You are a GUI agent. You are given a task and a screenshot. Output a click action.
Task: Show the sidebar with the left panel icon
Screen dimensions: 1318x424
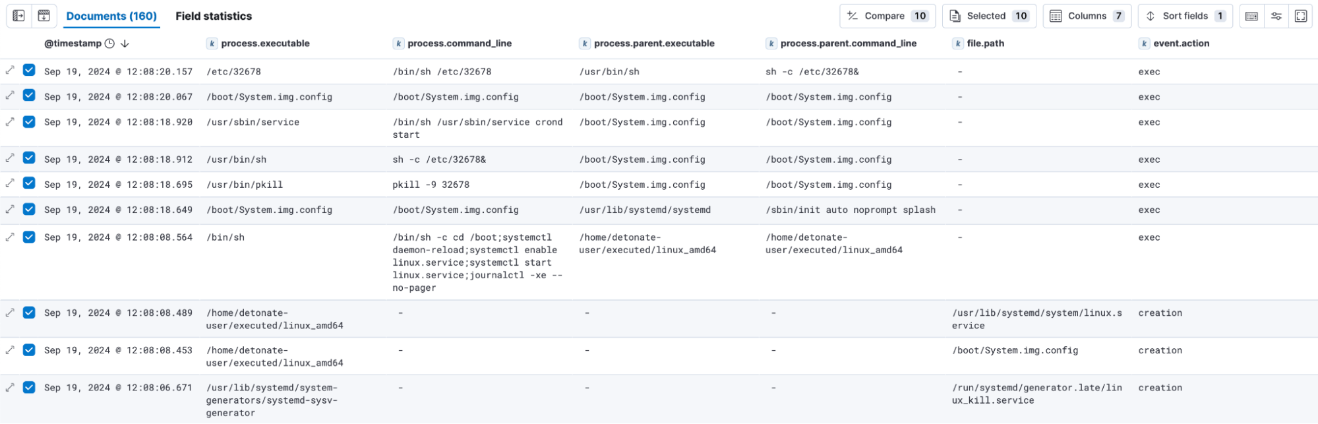pos(18,16)
